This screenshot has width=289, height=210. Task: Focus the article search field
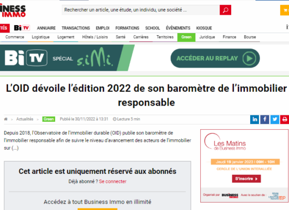click(141, 10)
